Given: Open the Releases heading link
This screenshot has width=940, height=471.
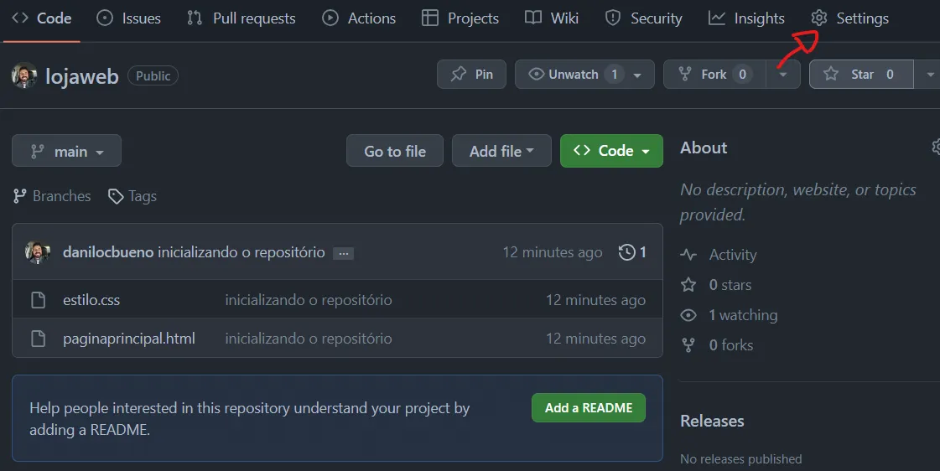Looking at the screenshot, I should tap(712, 422).
